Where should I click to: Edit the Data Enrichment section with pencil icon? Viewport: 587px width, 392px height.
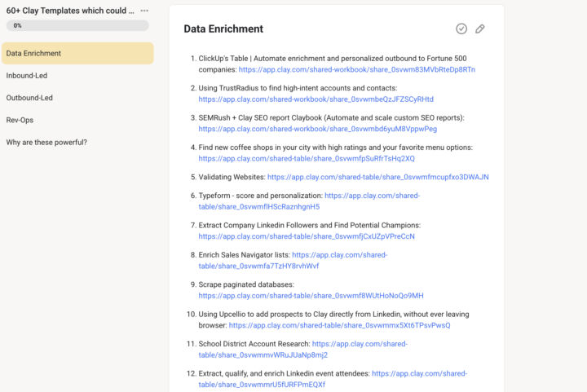click(480, 29)
